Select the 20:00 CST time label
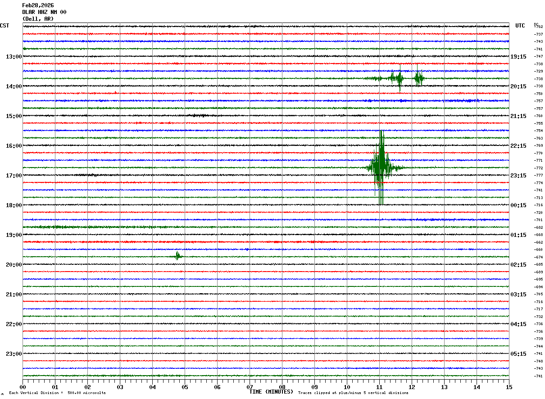545x399 pixels. click(x=14, y=265)
